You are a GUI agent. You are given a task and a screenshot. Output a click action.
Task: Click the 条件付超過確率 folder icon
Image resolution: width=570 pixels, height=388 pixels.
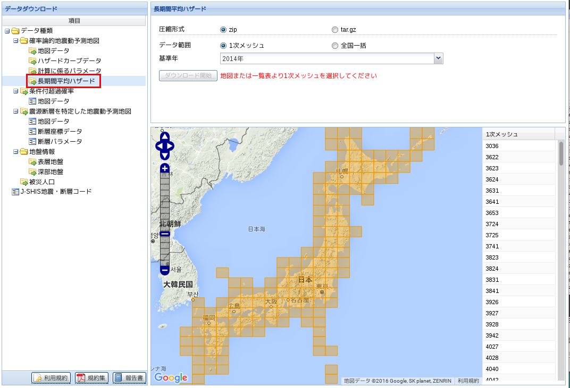click(x=23, y=91)
